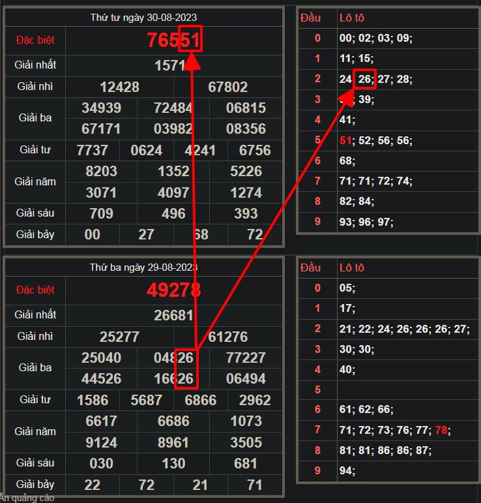Screen dimensions: 481x503
Task: Click the red-boxed 26 in Lô tô list
Action: 364,79
